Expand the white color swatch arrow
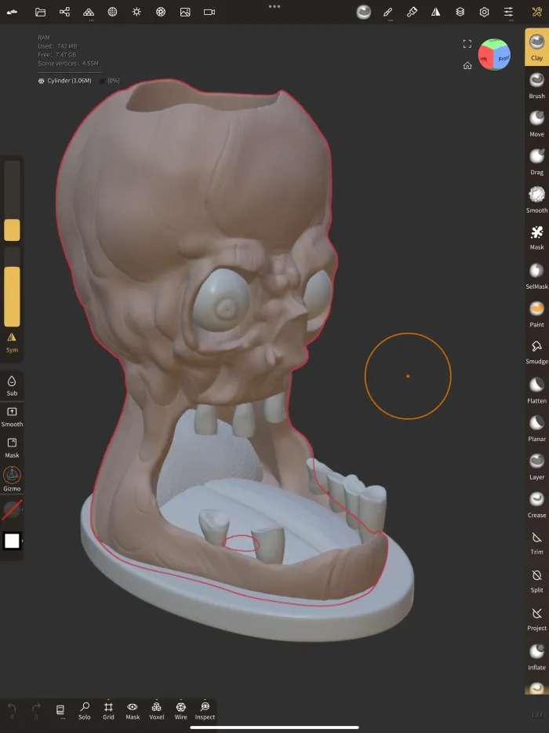Image resolution: width=549 pixels, height=733 pixels. click(x=22, y=541)
